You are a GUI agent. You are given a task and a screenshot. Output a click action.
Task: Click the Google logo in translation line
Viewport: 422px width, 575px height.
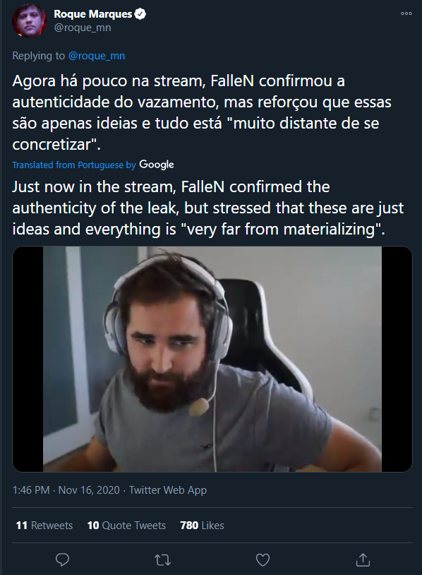coord(157,165)
